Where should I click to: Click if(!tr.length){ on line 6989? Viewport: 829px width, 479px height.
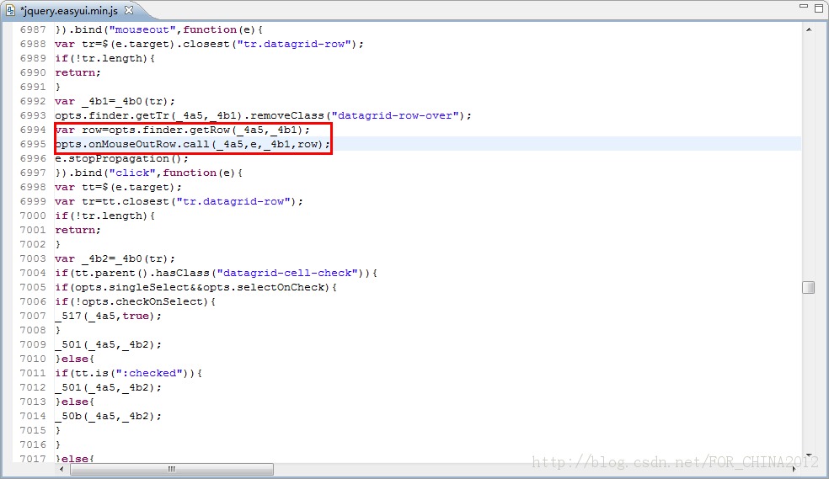pos(104,58)
